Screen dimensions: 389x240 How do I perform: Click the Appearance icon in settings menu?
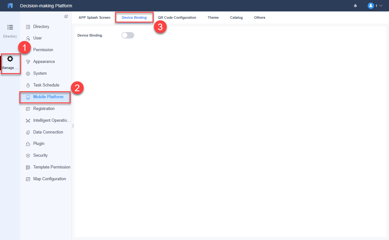28,61
